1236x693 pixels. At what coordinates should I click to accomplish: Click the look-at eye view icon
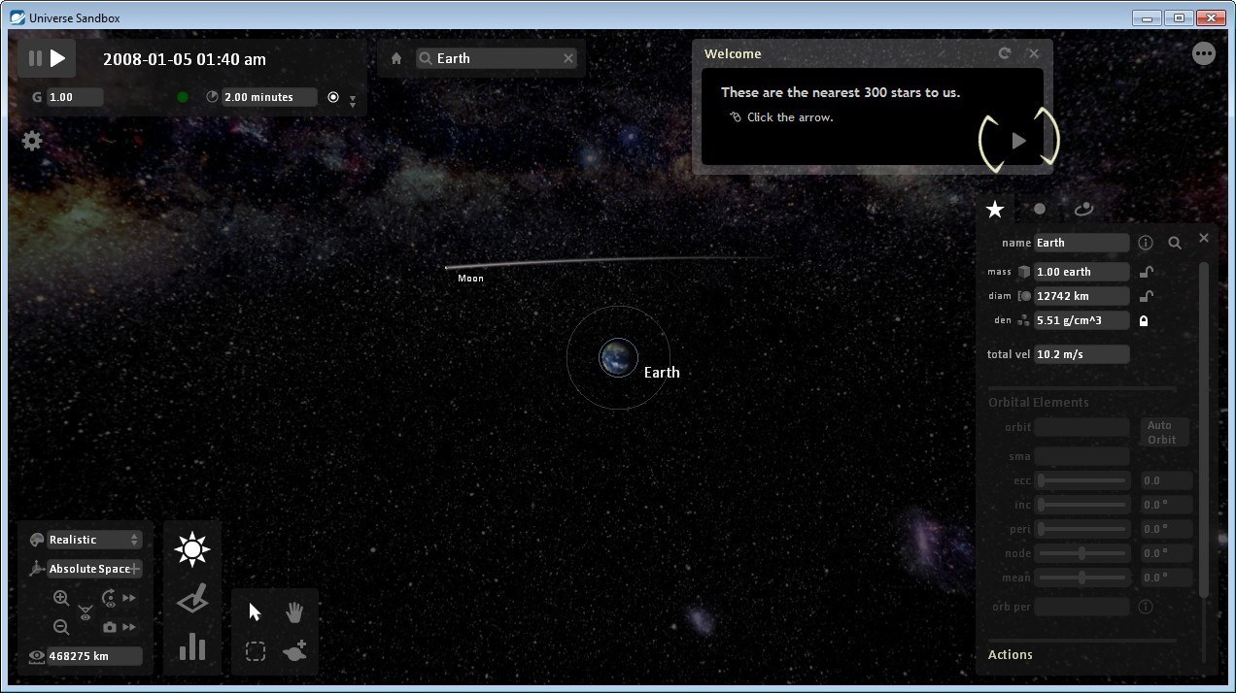(86, 613)
